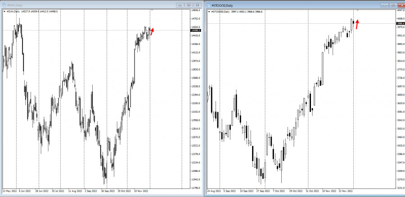Viewport: 405px width, 197px height.
Task: Click the DAX current price label 14498.5
Action: (195, 31)
